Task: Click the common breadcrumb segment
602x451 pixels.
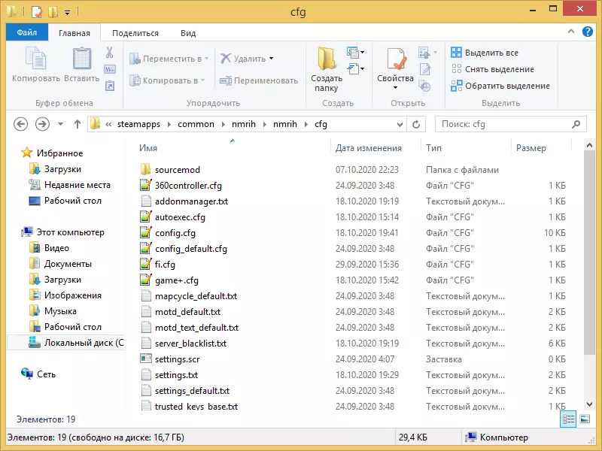Action: [196, 124]
